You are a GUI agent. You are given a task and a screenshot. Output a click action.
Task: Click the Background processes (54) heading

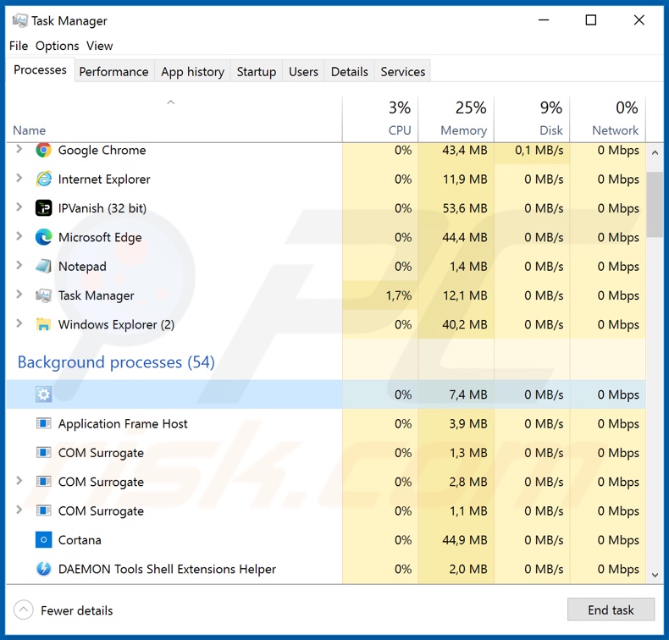116,362
